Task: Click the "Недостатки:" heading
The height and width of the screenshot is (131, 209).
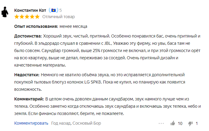Action: pos(27,75)
